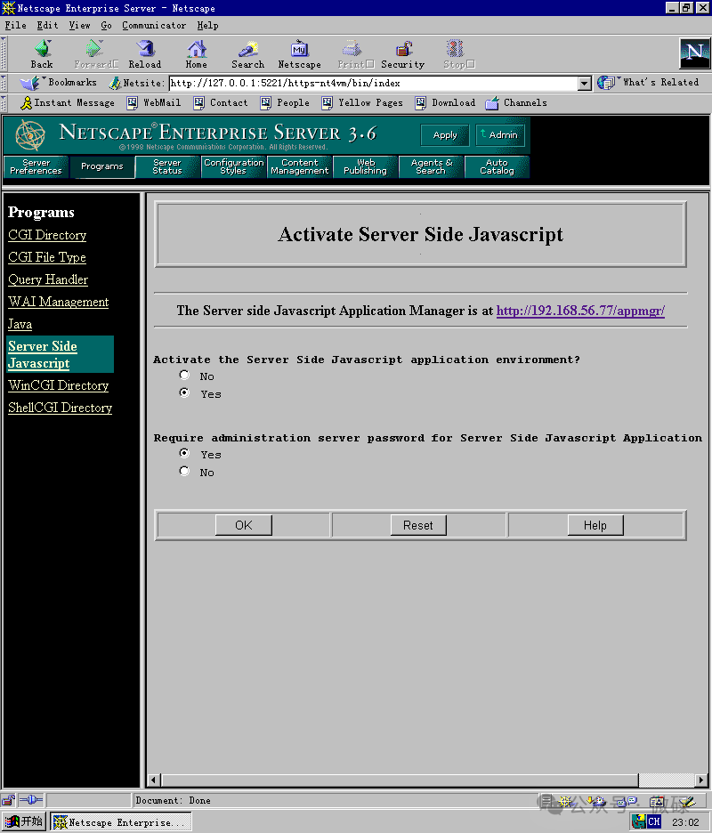Select No for the application environment activation
The height and width of the screenshot is (833, 712).
[x=184, y=375]
